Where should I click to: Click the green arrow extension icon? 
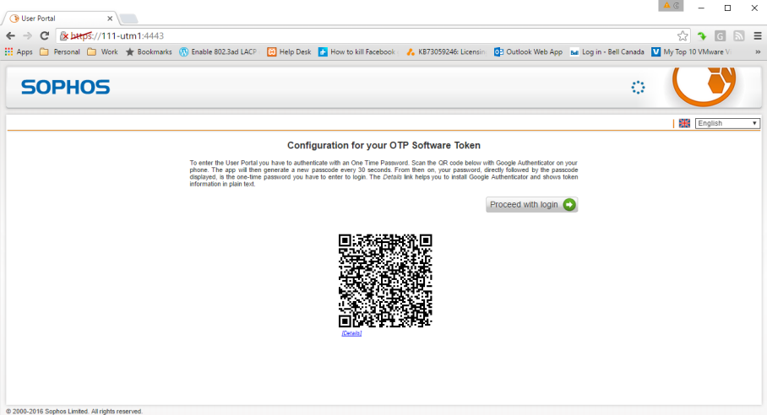click(702, 35)
